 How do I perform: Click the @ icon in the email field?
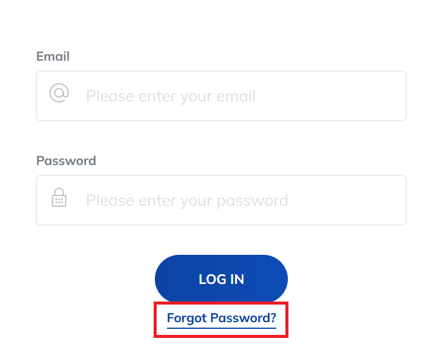coord(59,93)
